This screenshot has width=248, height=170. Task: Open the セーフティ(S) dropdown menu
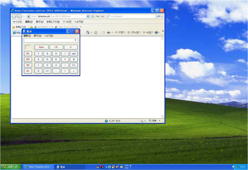134,33
